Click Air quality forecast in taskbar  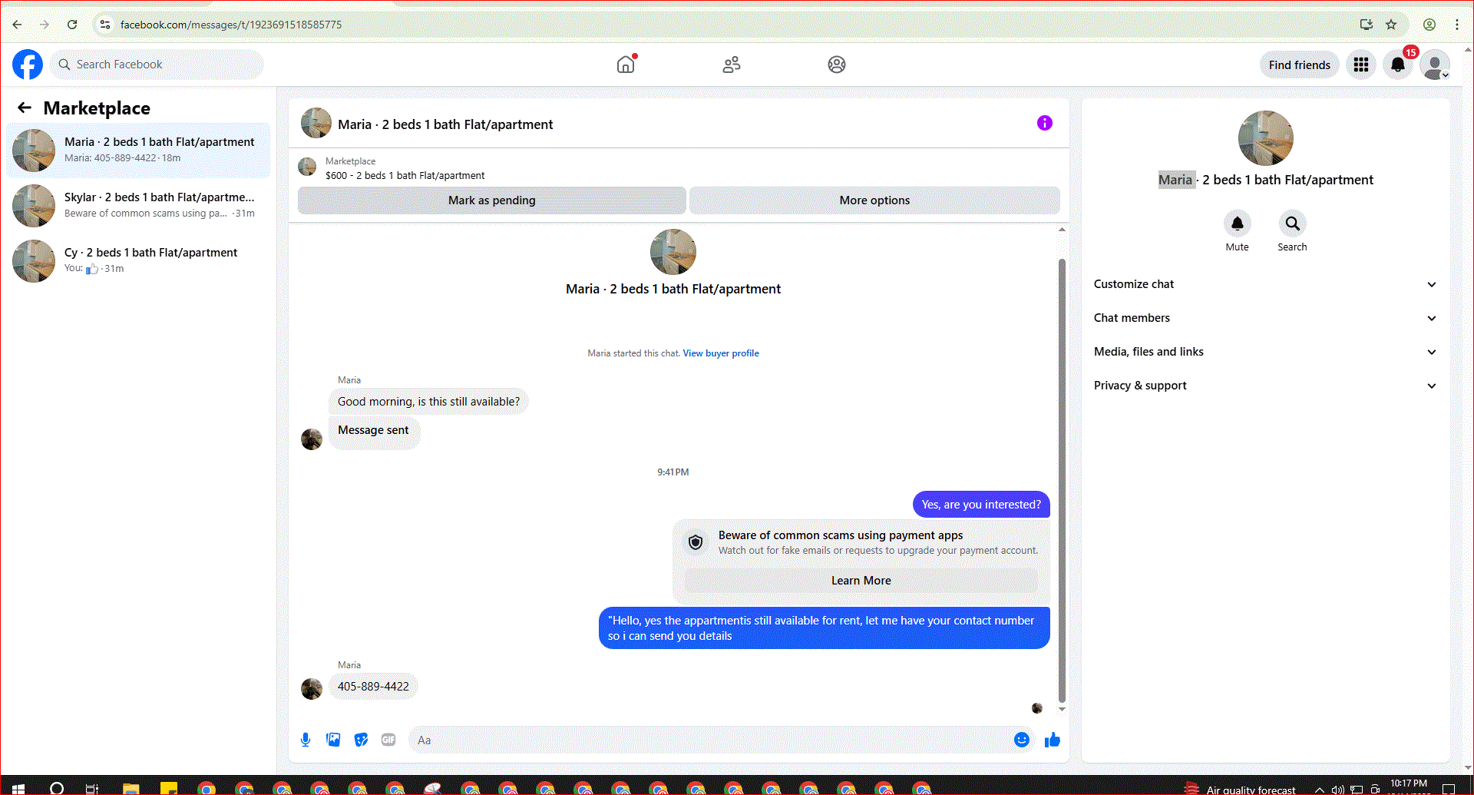point(1240,789)
